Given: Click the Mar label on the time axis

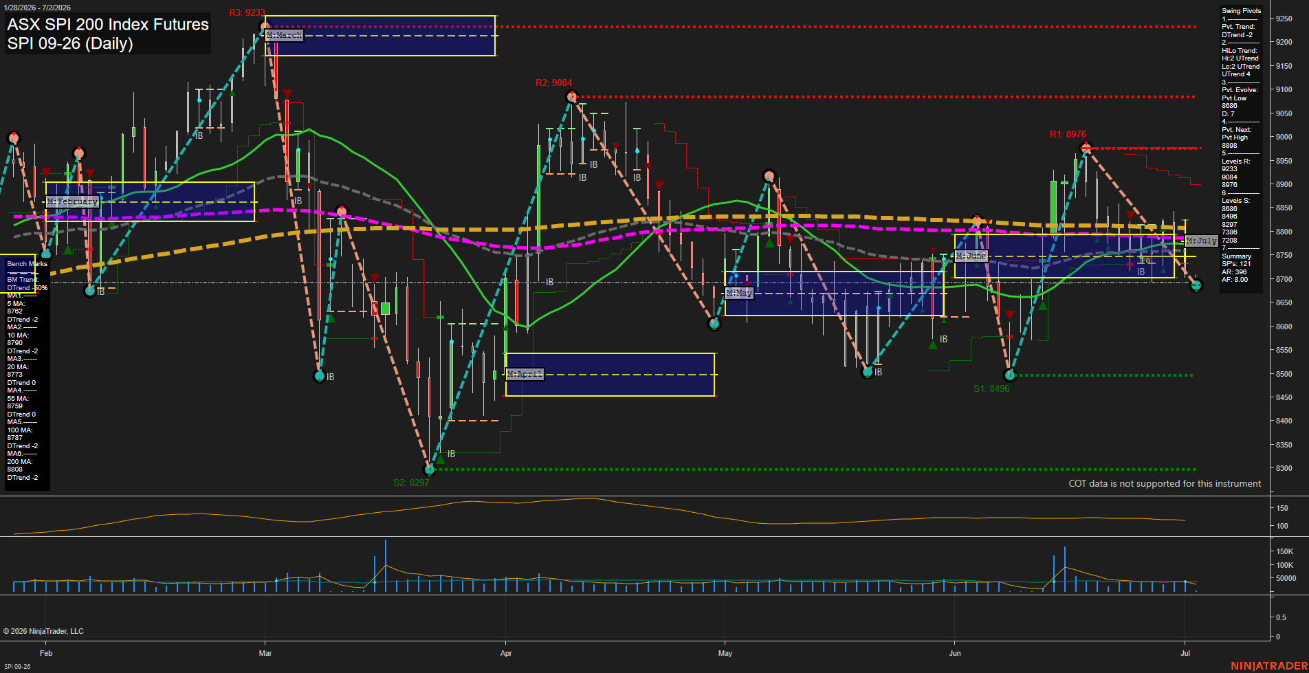Looking at the screenshot, I should [265, 653].
